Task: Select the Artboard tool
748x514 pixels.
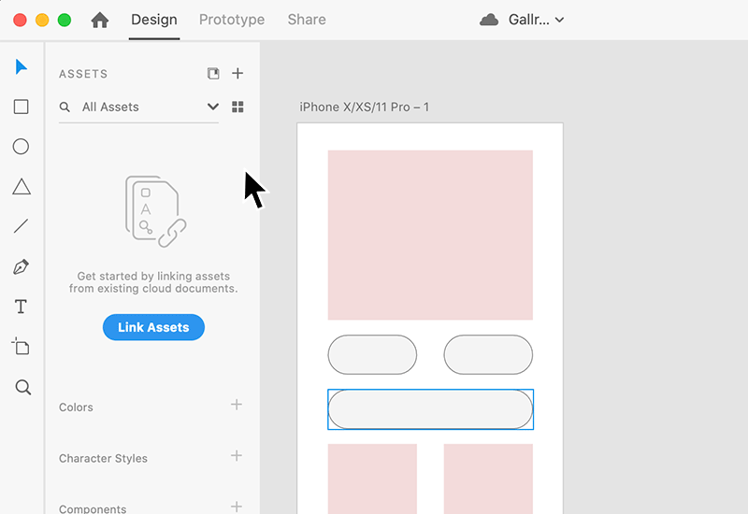Action: [21, 347]
